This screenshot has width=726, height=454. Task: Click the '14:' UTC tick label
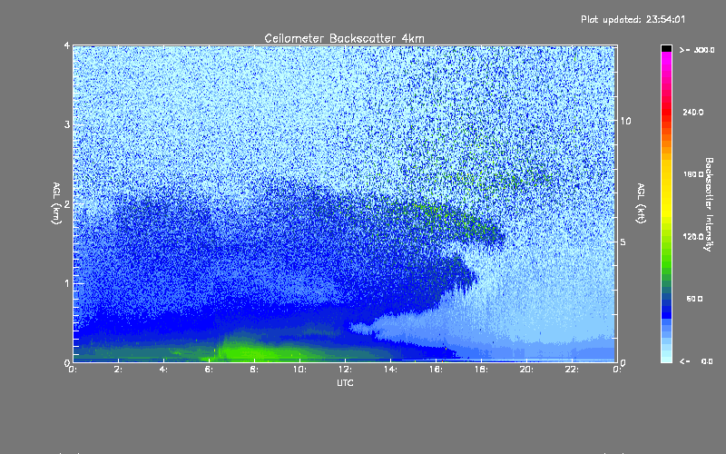(x=390, y=370)
